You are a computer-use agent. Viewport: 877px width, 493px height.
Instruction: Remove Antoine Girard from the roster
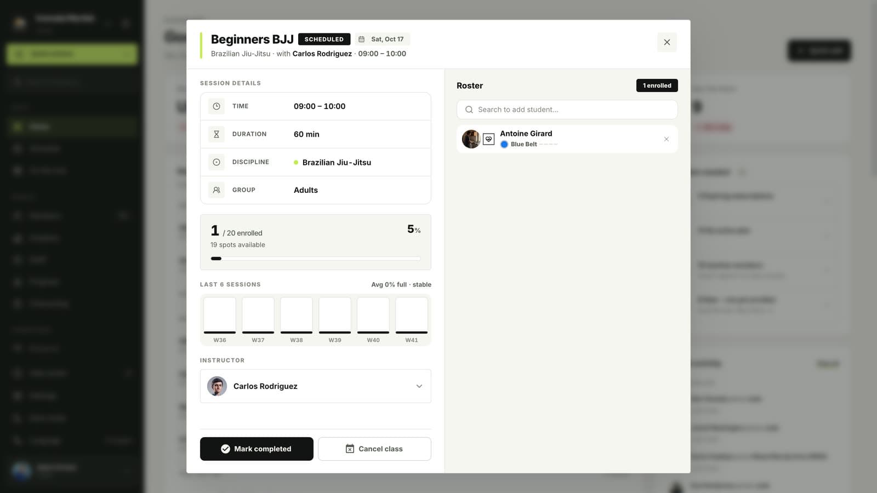pyautogui.click(x=666, y=139)
